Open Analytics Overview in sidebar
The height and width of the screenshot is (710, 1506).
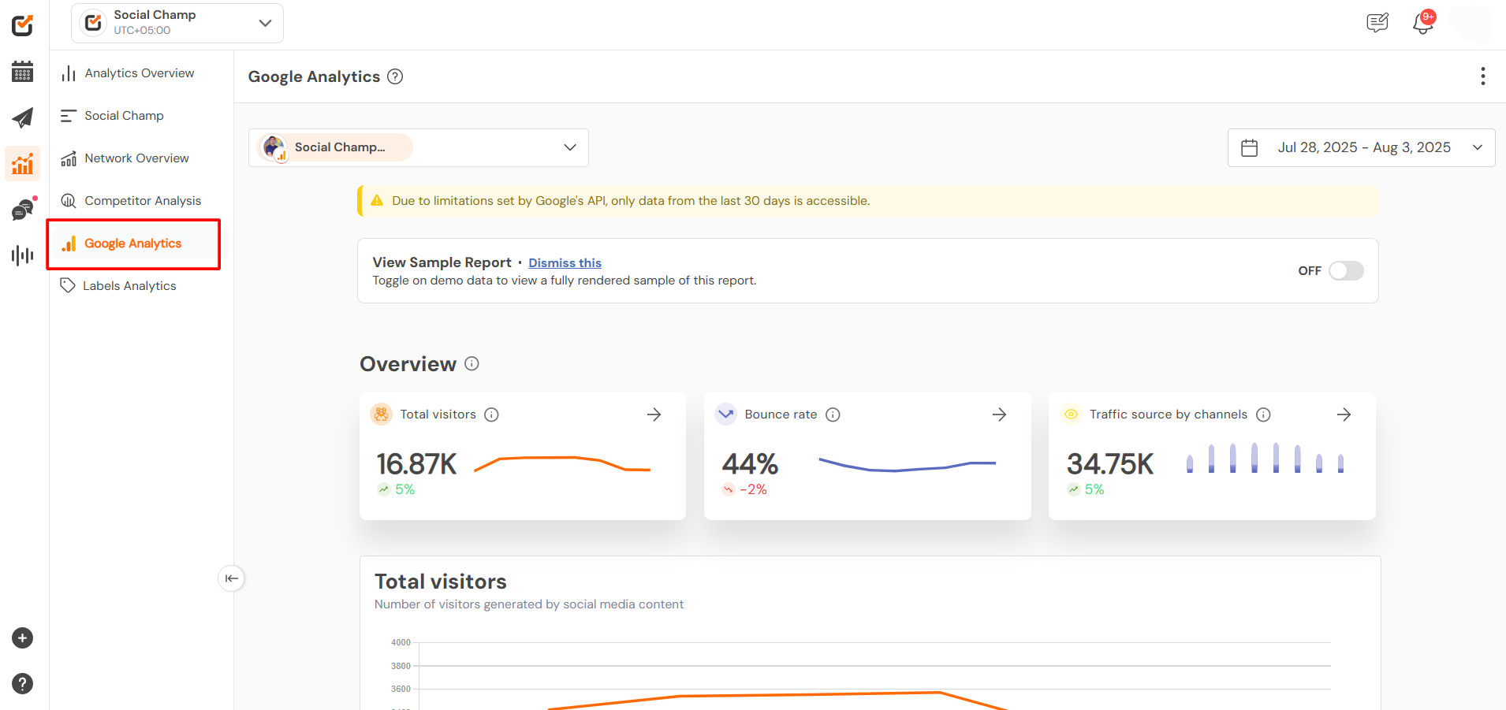(140, 73)
